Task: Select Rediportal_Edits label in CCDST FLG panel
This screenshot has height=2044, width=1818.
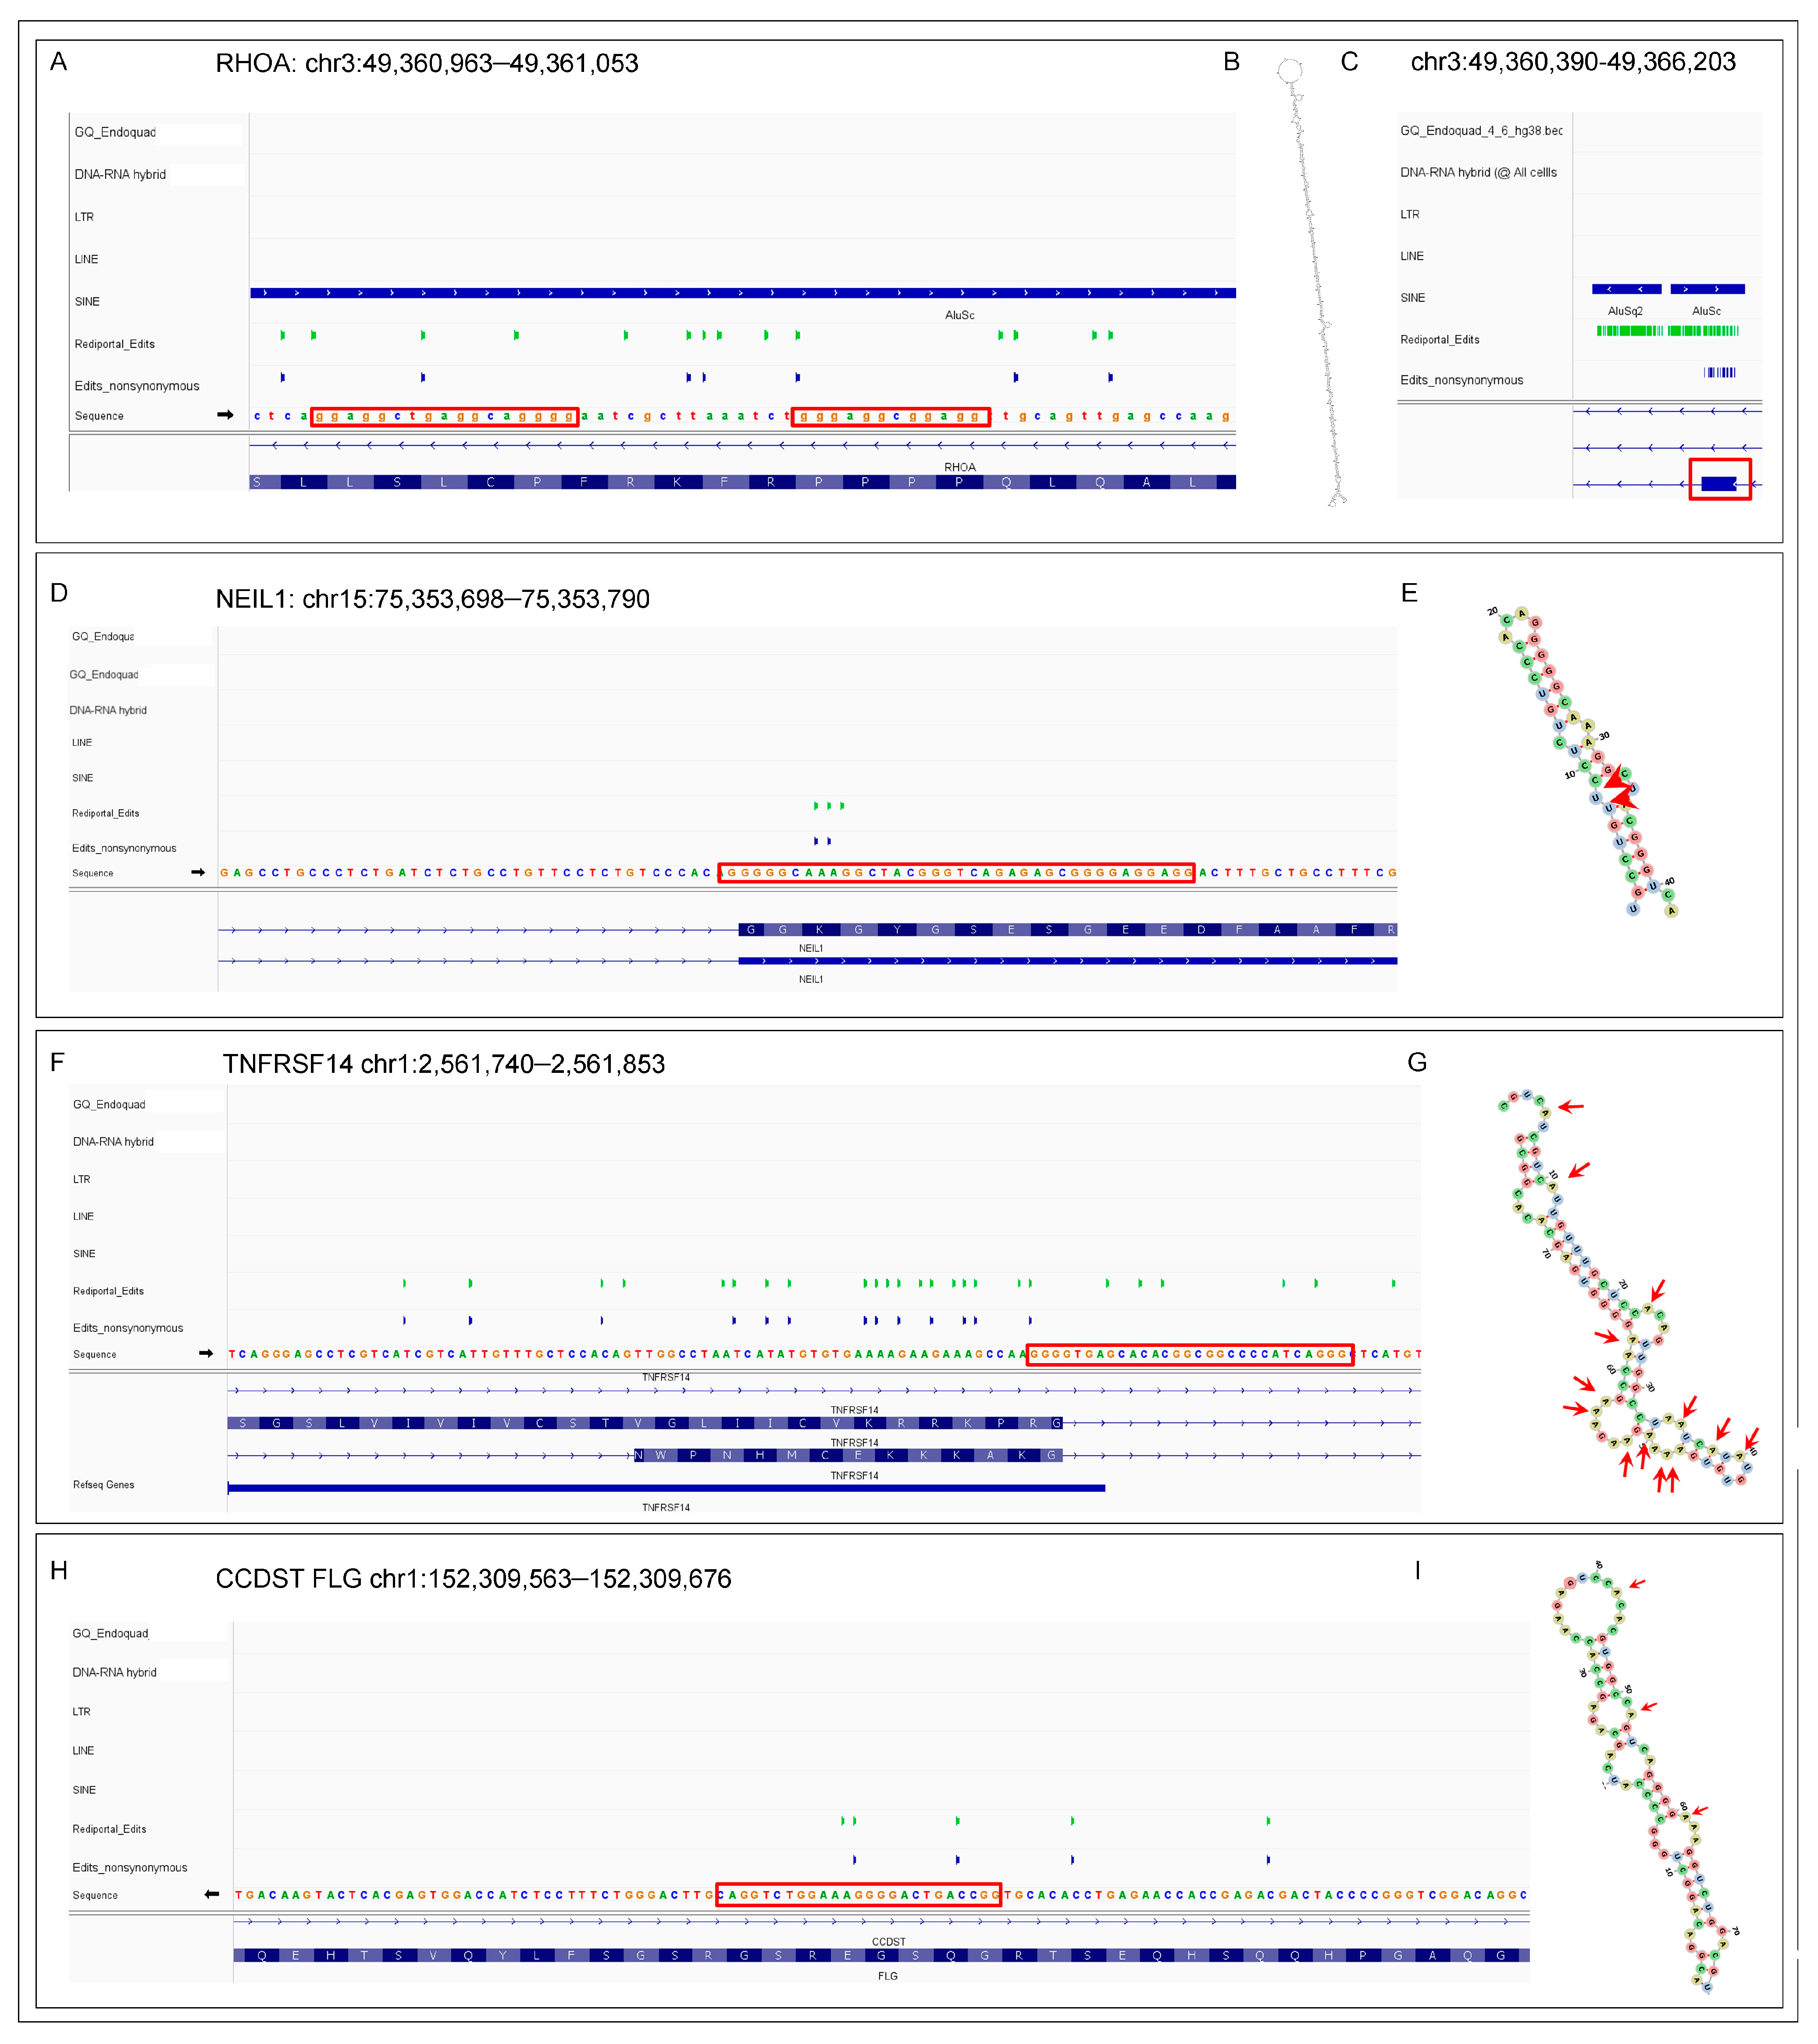Action: pos(109,1829)
